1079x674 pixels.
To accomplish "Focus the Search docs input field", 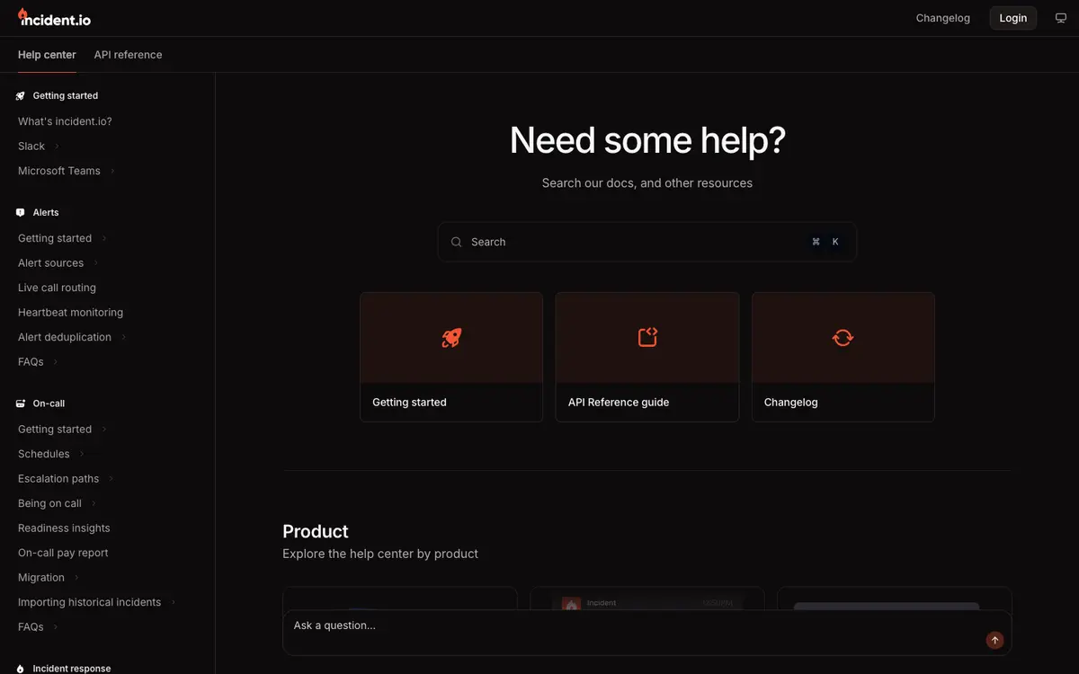I will tap(647, 242).
